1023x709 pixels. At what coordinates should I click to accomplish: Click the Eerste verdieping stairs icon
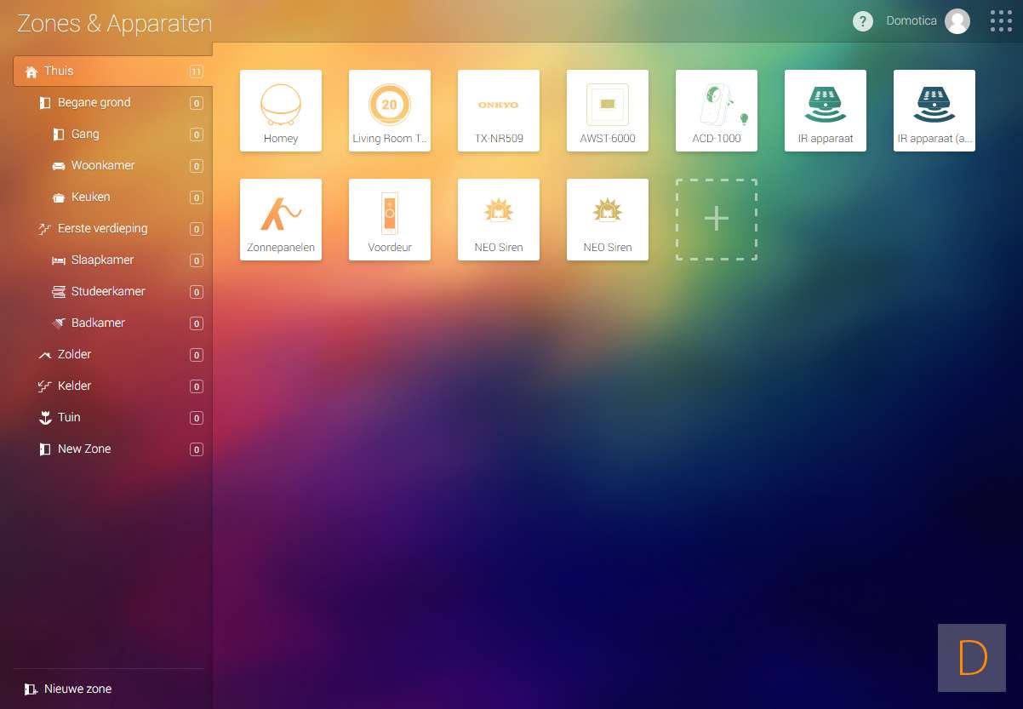click(45, 229)
